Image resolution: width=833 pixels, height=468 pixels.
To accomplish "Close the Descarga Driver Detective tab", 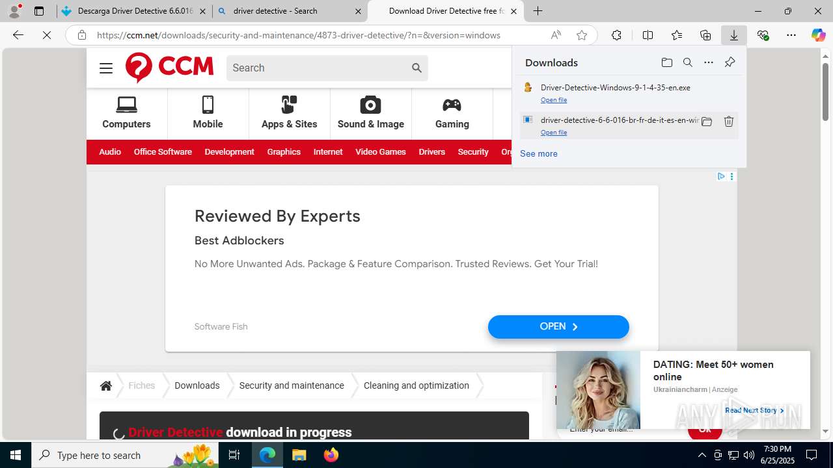I will [202, 11].
